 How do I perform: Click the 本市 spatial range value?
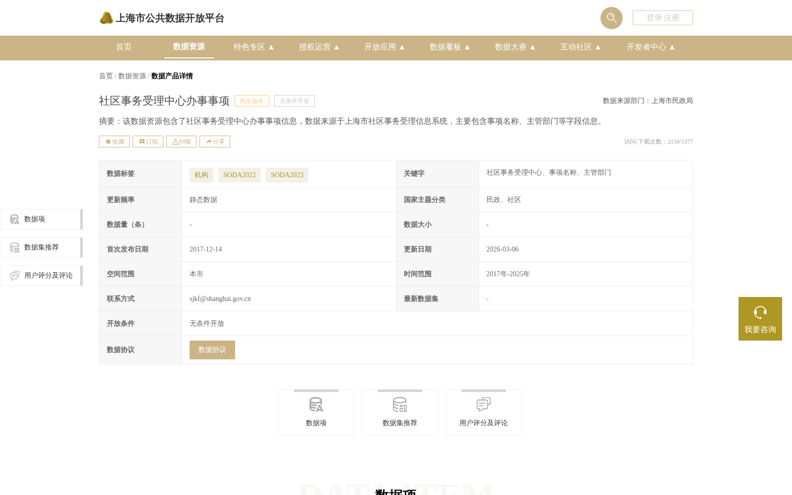coord(197,274)
